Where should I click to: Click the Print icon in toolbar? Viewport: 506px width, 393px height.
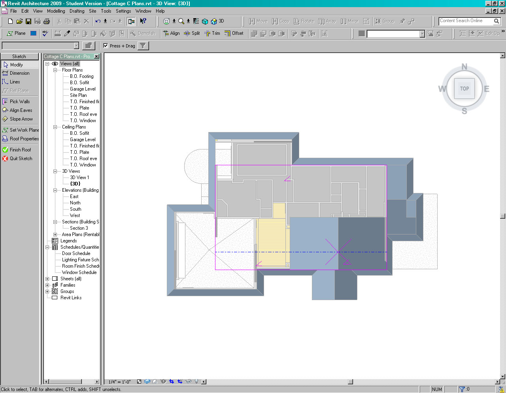(47, 21)
